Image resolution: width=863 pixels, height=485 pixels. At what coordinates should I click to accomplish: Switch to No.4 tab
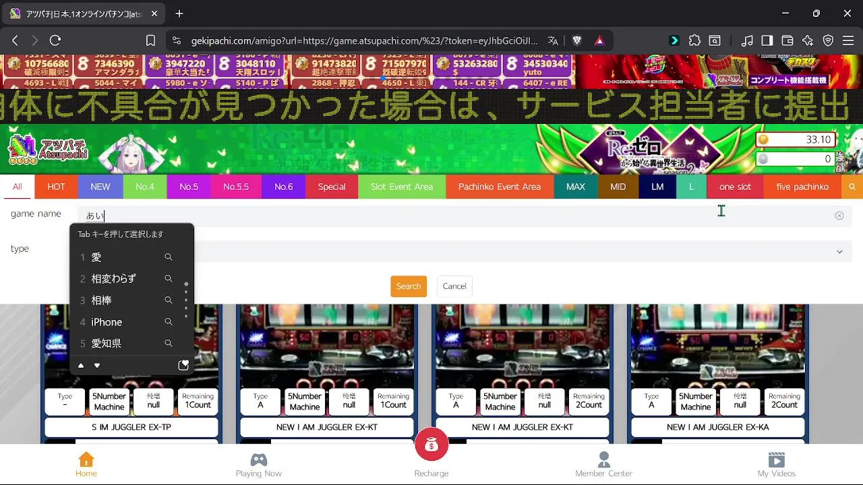[x=145, y=187]
